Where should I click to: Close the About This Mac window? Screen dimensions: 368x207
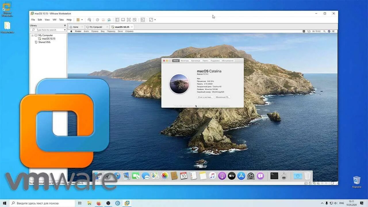pyautogui.click(x=164, y=61)
